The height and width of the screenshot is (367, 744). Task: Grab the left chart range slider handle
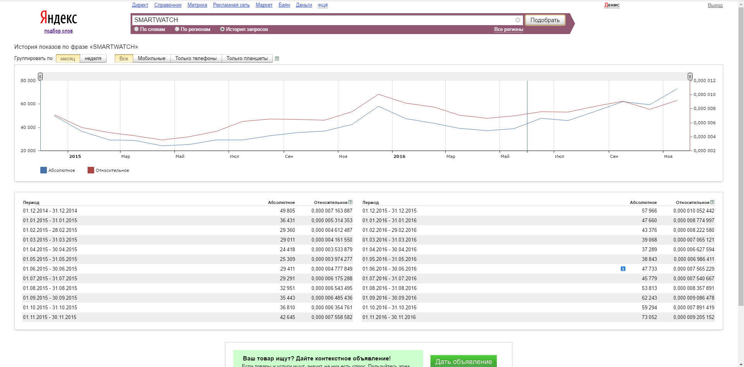(40, 77)
